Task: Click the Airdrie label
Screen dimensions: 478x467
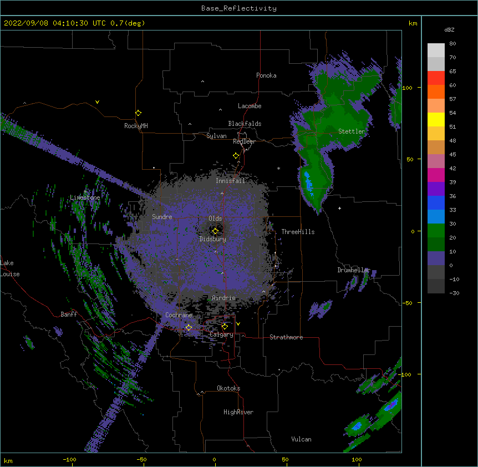Action: click(x=223, y=298)
